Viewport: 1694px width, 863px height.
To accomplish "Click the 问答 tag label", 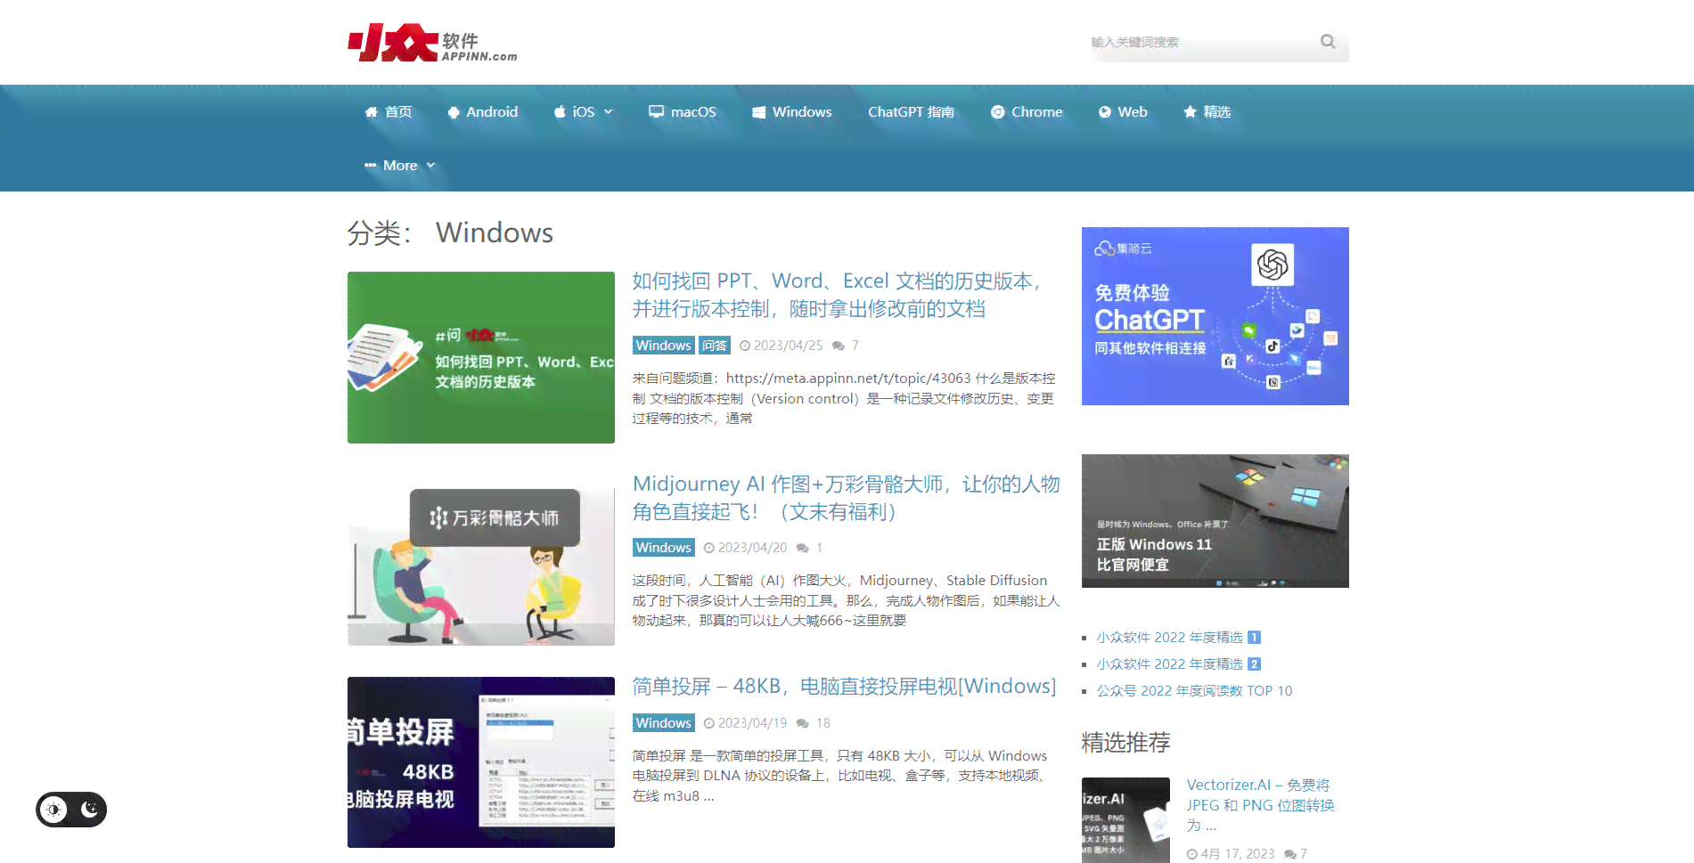I will pos(715,346).
